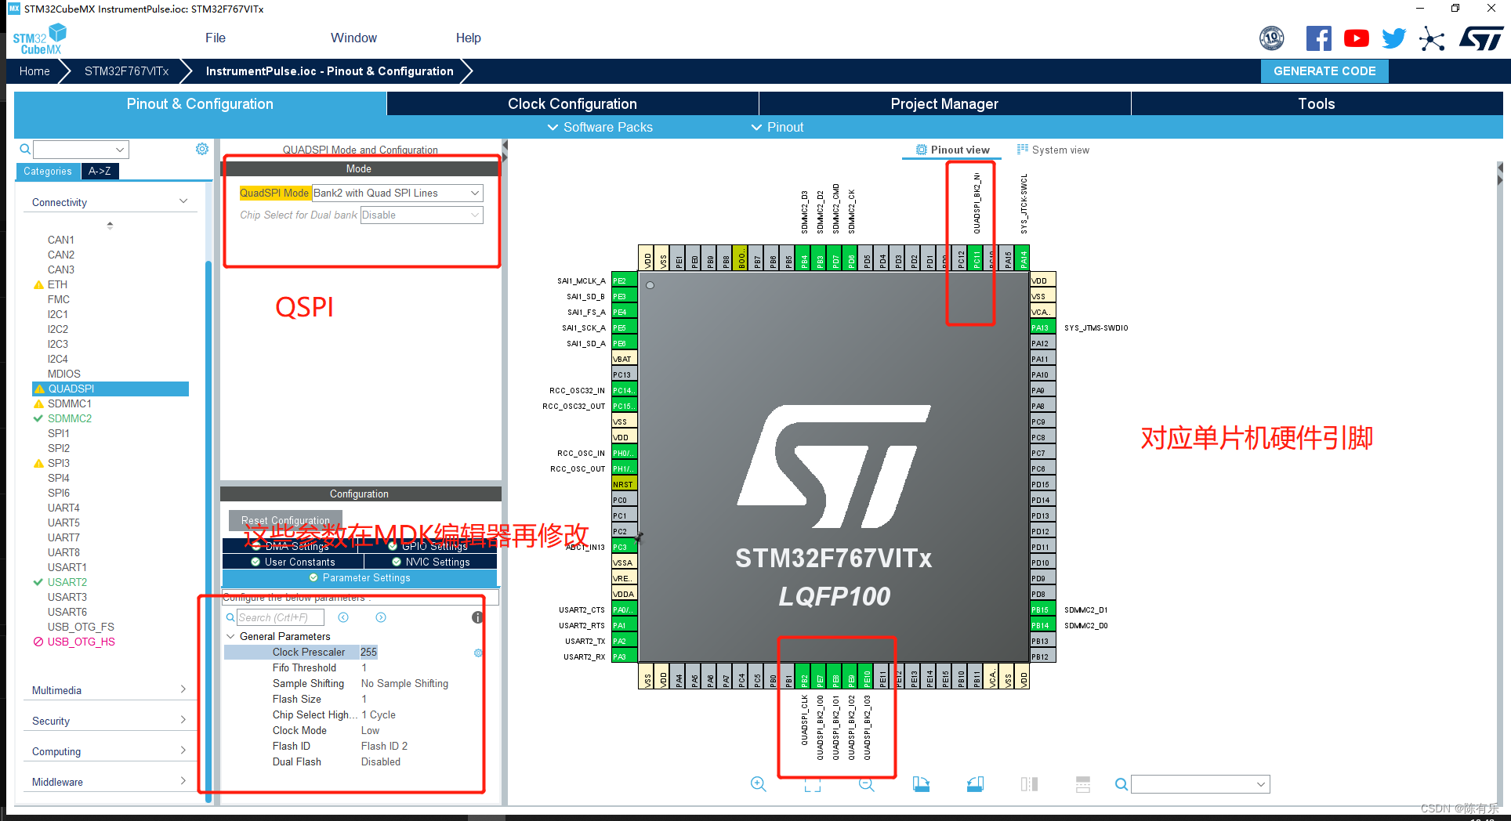Select the Categories tab
1511x821 pixels.
48,171
